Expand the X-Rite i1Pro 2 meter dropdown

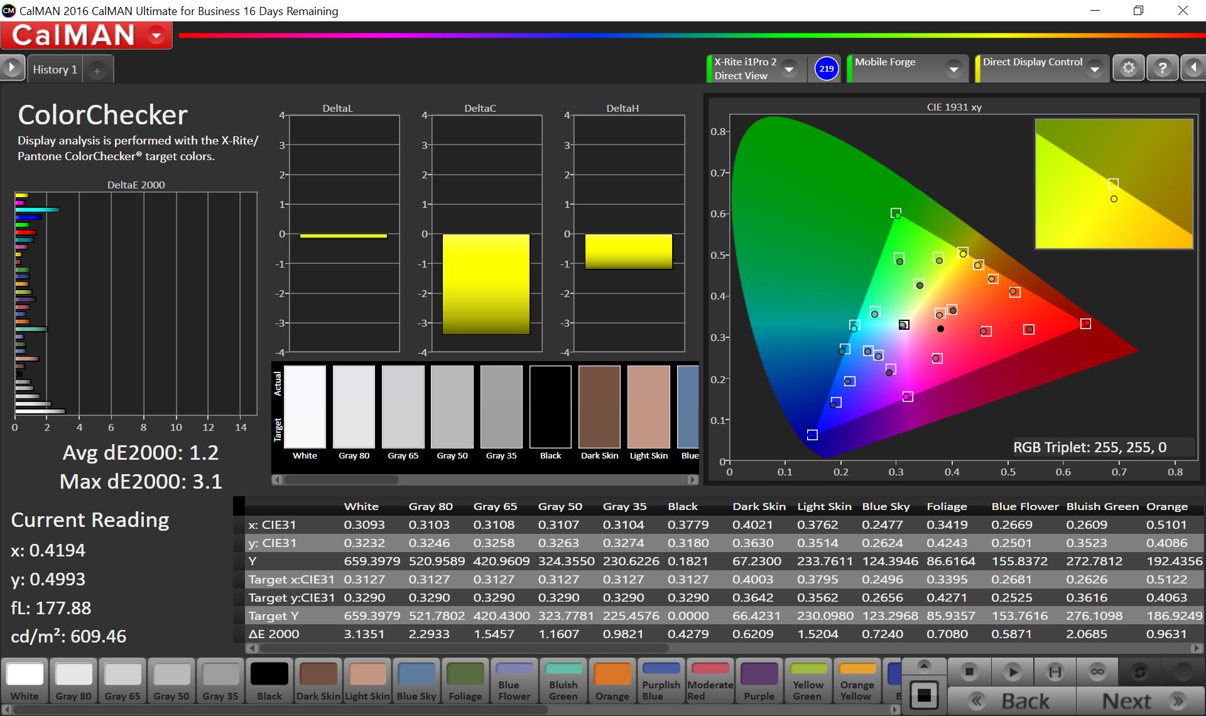[790, 68]
